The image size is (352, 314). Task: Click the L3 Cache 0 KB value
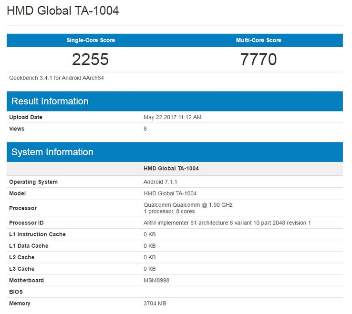pyautogui.click(x=149, y=269)
